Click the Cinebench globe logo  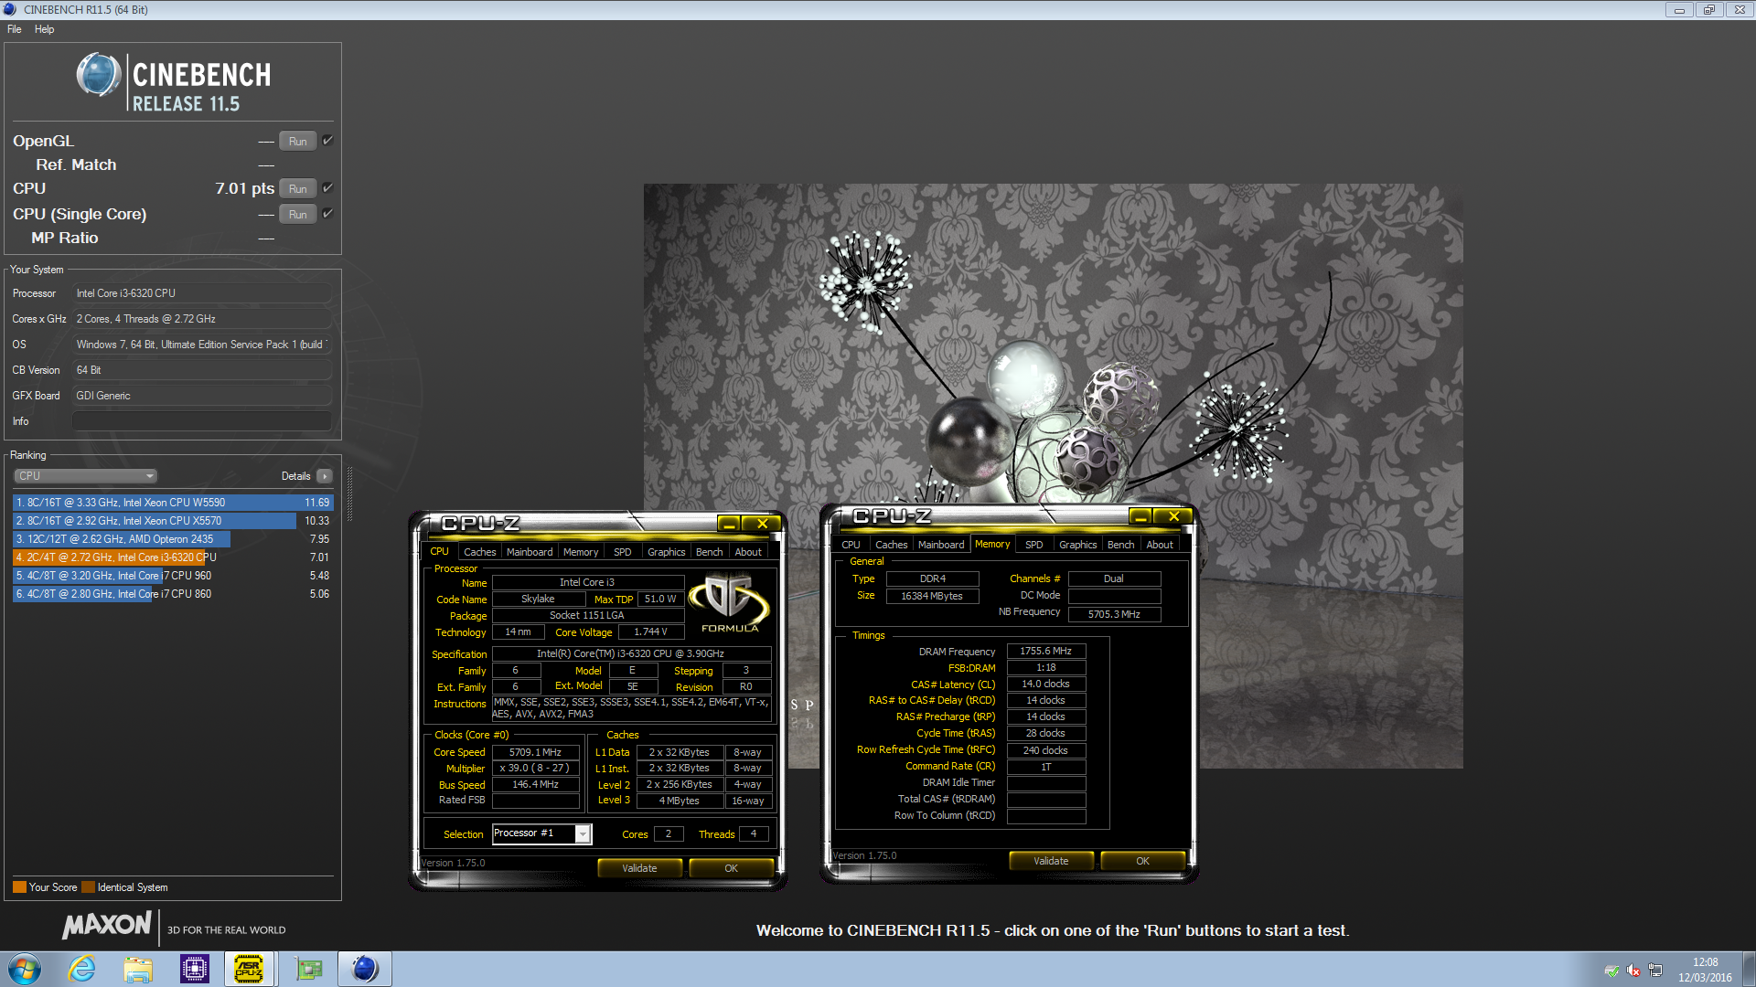click(98, 75)
